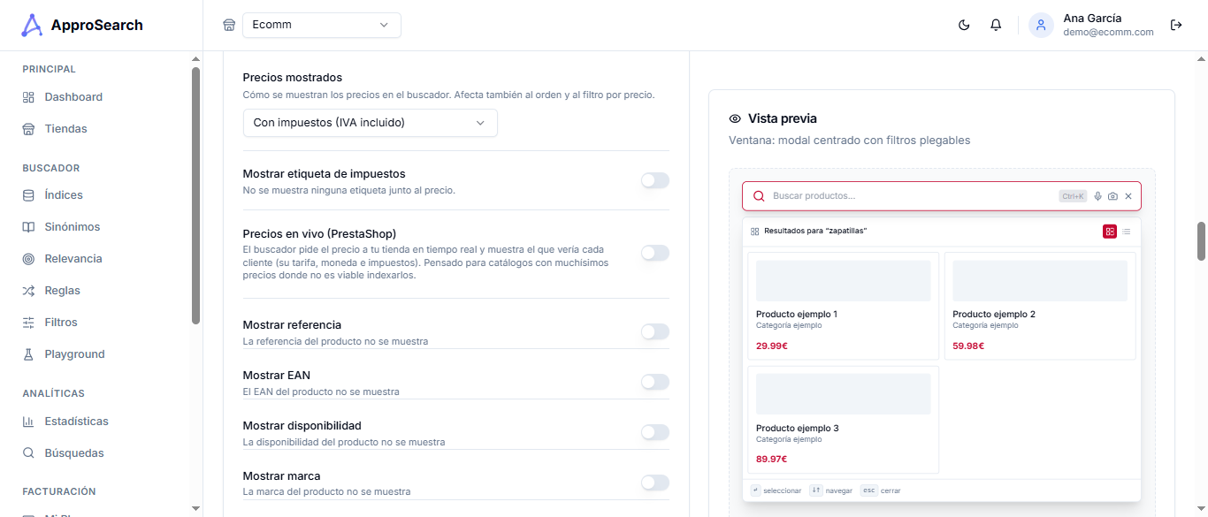Viewport: 1208px width, 517px height.
Task: Click the Buscar productos search field
Action: [911, 196]
